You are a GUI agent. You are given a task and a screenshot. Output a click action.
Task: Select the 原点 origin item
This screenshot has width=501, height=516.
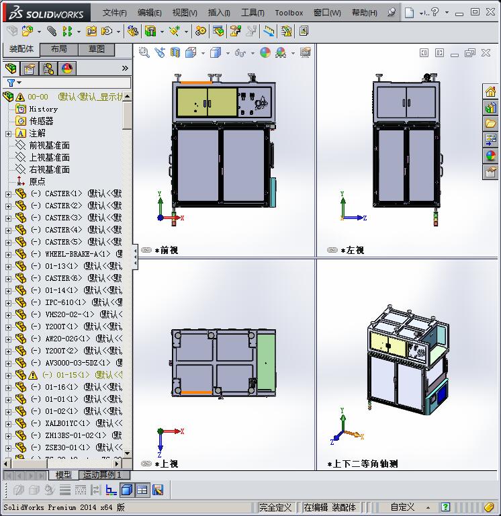coord(37,181)
